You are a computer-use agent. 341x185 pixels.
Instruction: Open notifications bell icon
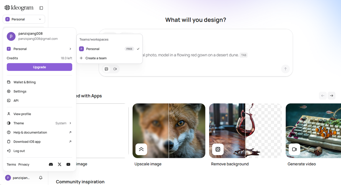pyautogui.click(x=41, y=178)
